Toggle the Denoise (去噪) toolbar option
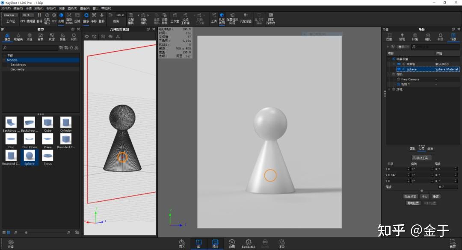The width and height of the screenshot is (462, 250). 61,15
